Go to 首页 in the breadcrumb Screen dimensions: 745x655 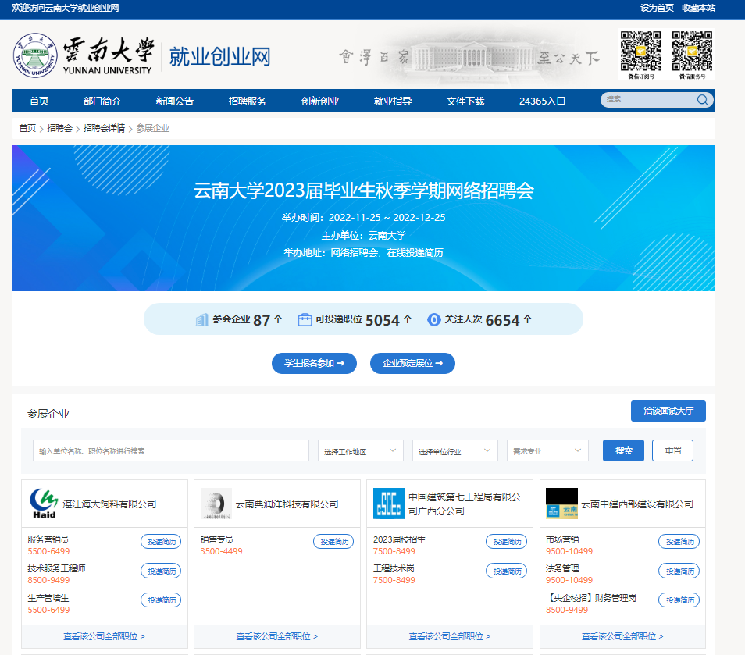[27, 128]
